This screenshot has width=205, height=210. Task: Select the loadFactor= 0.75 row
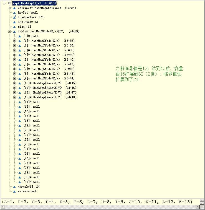(x=31, y=17)
